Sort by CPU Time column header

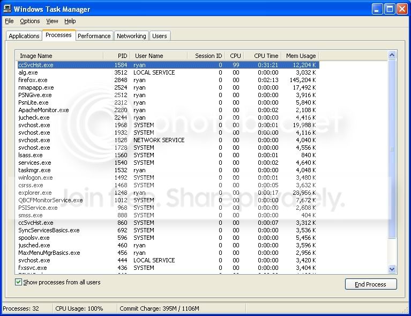coord(263,56)
